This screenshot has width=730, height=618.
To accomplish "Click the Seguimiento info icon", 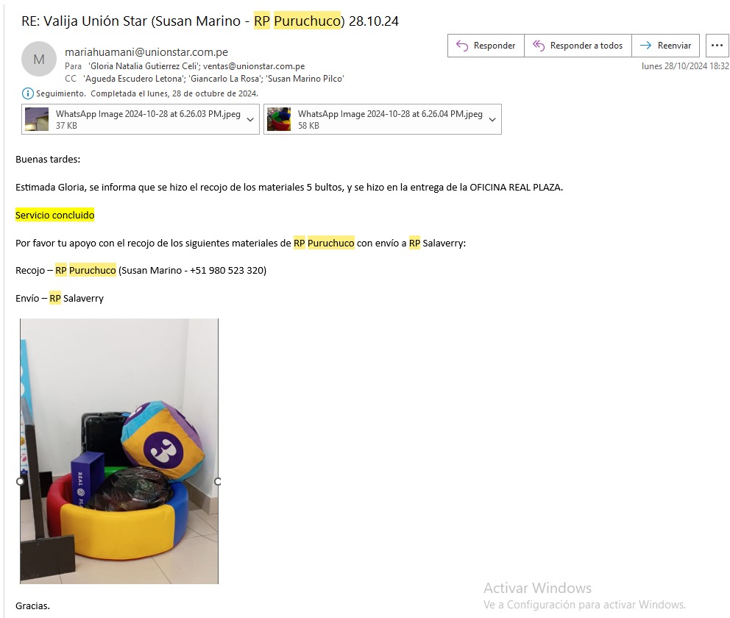I will click(x=28, y=93).
